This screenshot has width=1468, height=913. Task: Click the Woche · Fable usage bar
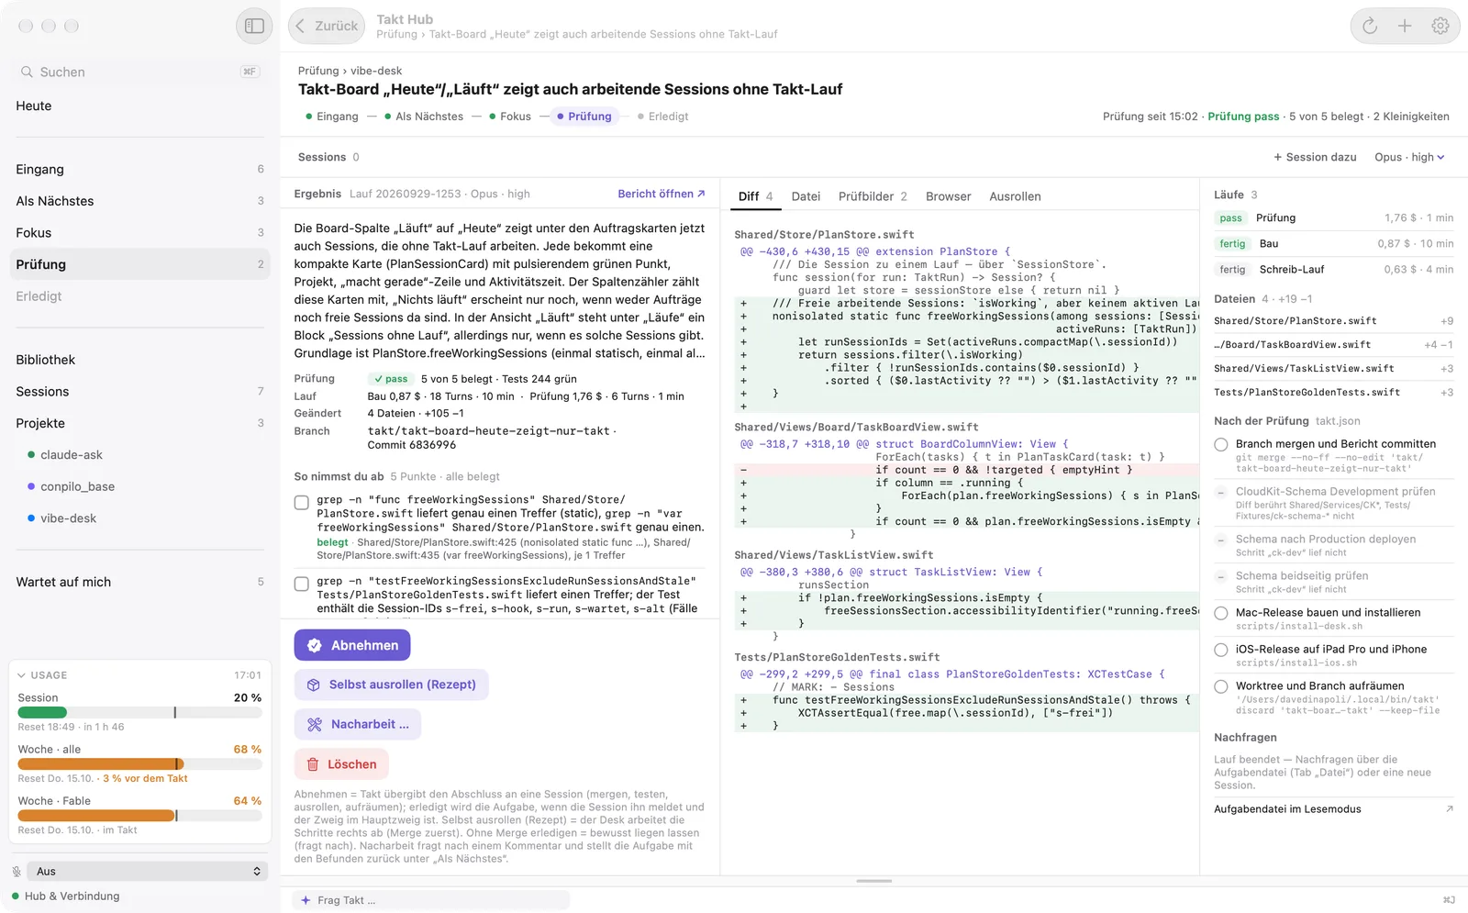click(139, 816)
